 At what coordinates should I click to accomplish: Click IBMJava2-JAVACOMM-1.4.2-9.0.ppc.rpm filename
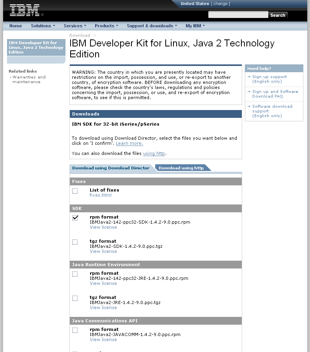tap(135, 334)
